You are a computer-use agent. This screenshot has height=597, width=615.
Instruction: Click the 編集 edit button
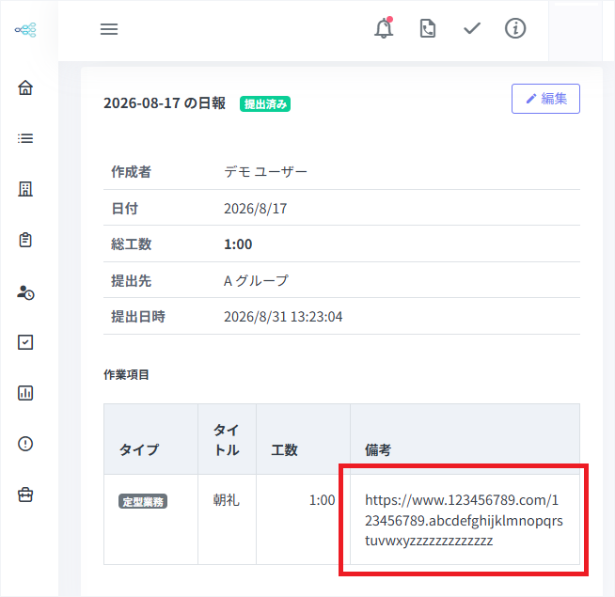(545, 99)
